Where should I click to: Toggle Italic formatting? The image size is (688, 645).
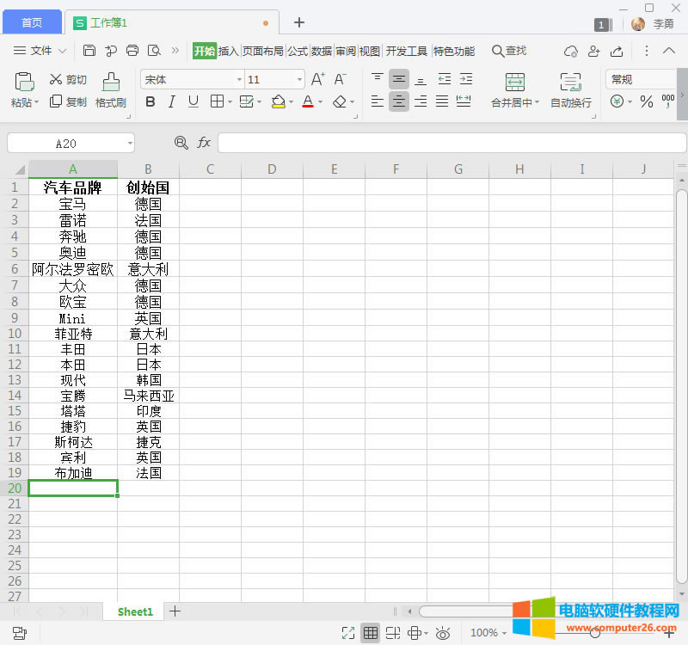pos(171,101)
